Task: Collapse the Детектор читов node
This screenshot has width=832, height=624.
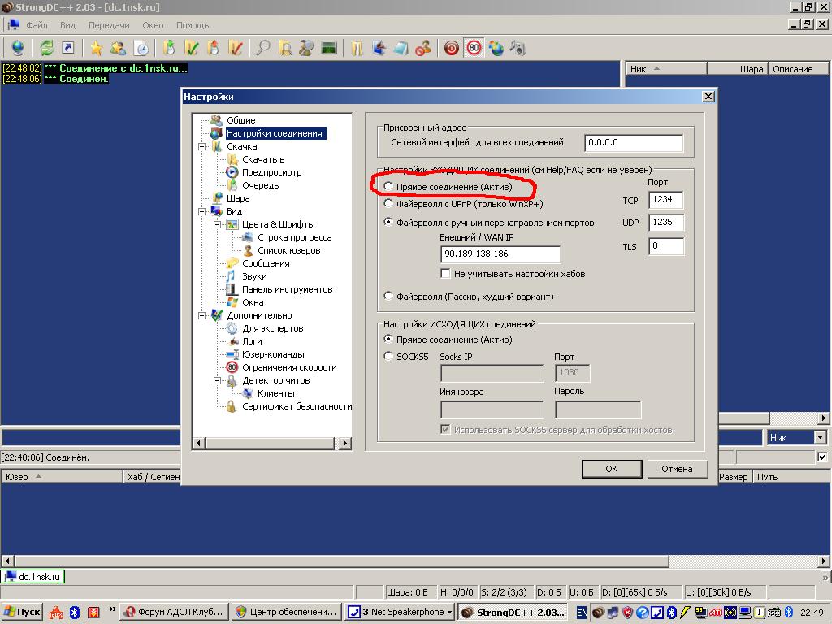Action: (218, 380)
